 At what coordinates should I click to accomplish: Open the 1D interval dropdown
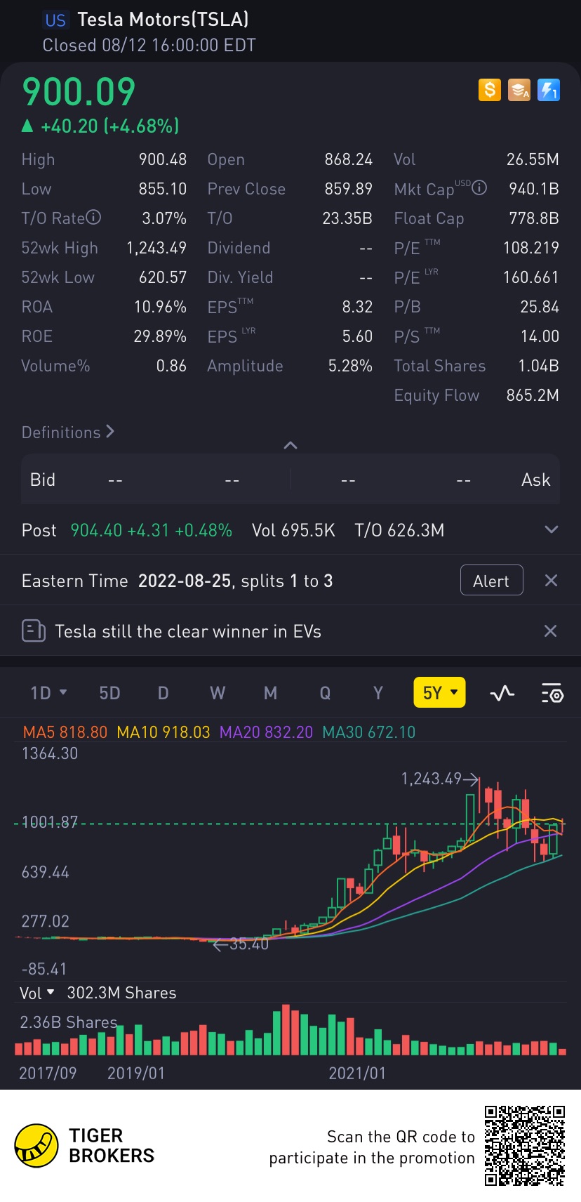pos(48,694)
